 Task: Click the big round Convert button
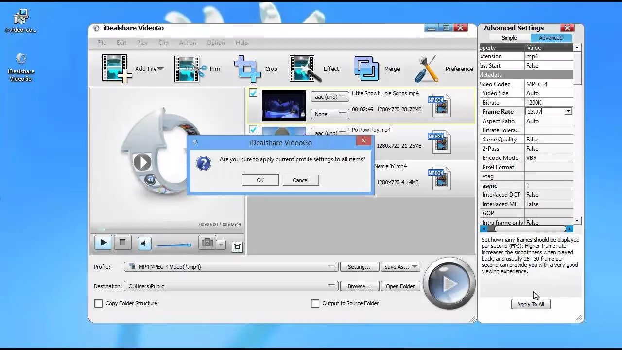[449, 283]
